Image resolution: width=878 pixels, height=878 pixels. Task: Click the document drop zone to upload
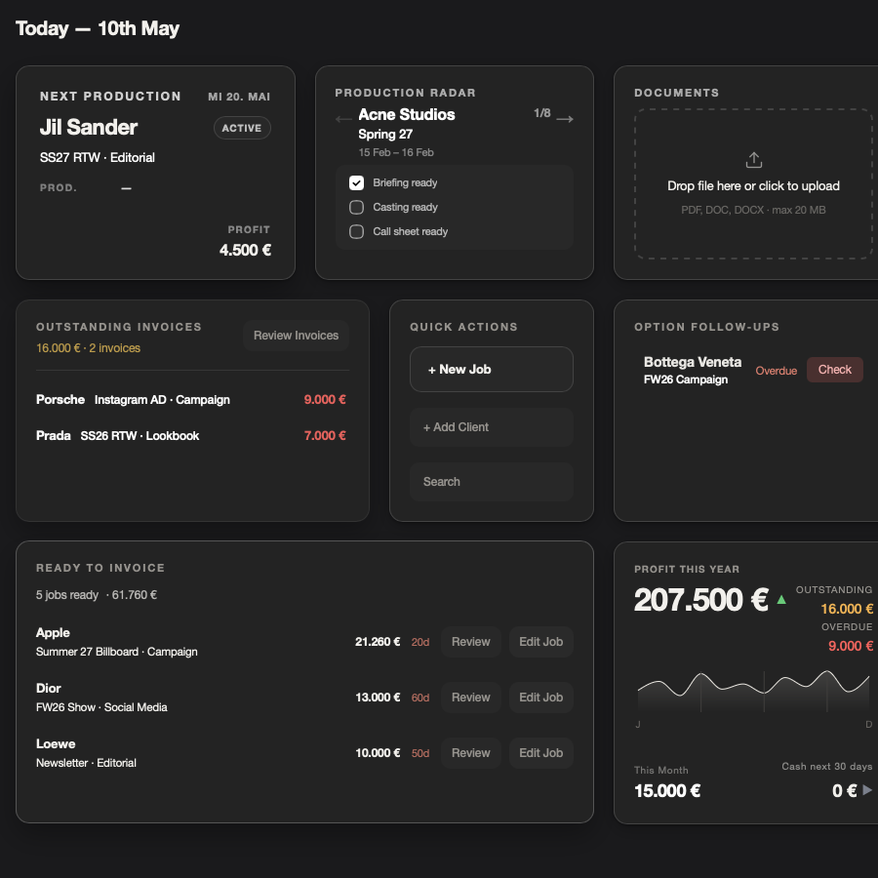click(754, 184)
